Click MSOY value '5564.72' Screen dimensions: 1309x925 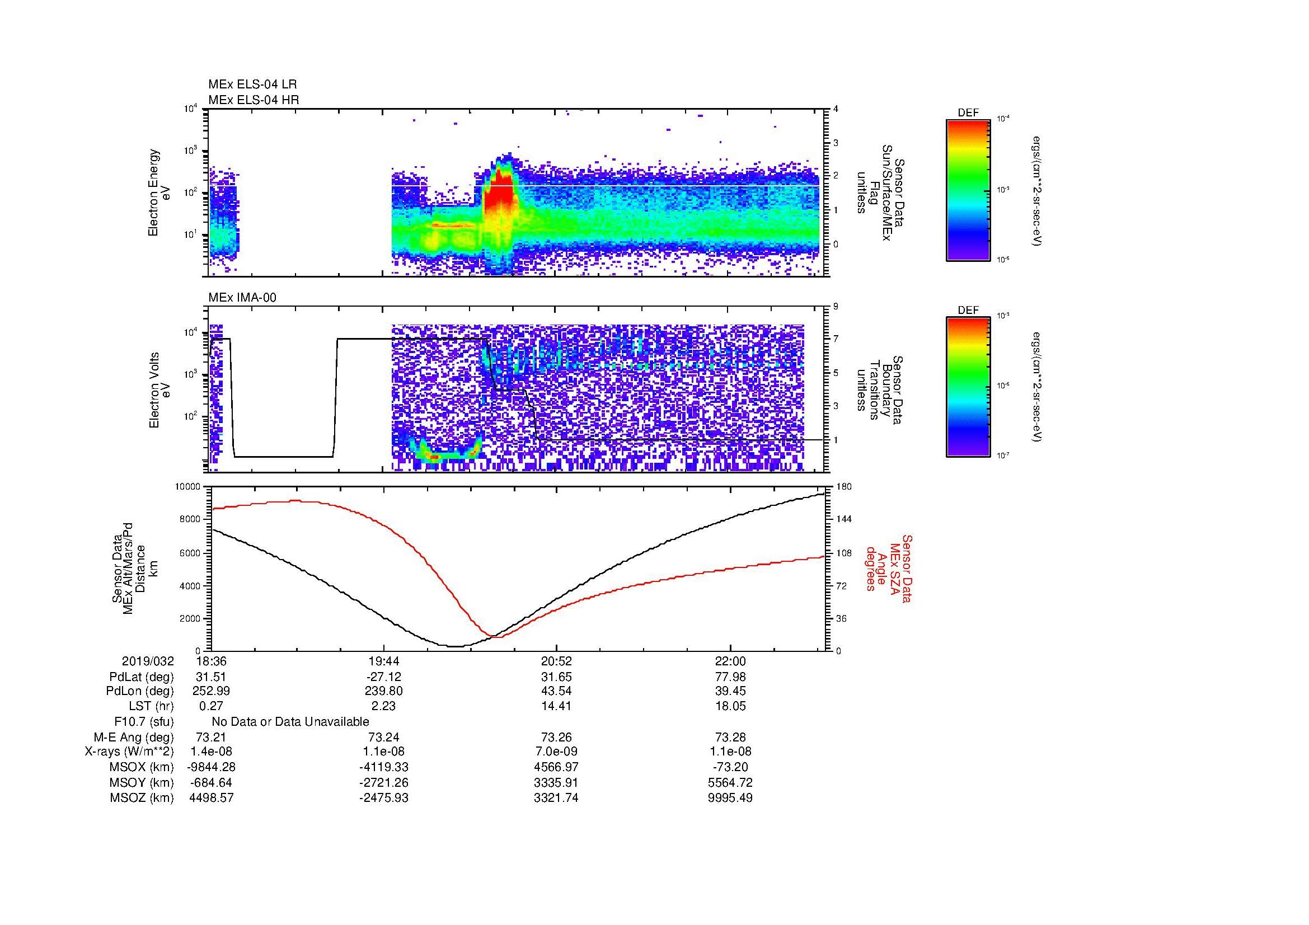point(730,782)
